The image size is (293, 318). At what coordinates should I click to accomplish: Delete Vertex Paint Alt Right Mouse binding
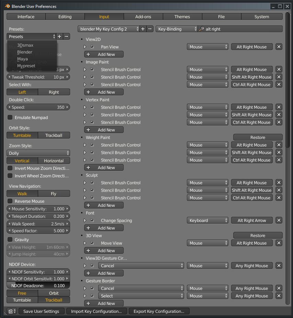tap(279, 107)
